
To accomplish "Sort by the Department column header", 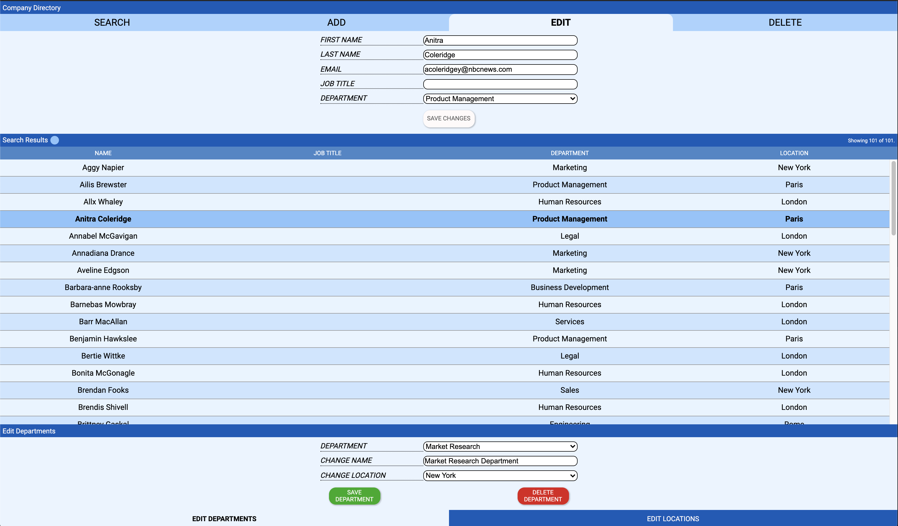I will 570,153.
